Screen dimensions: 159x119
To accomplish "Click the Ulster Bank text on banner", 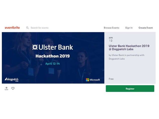I will (x=56, y=47).
